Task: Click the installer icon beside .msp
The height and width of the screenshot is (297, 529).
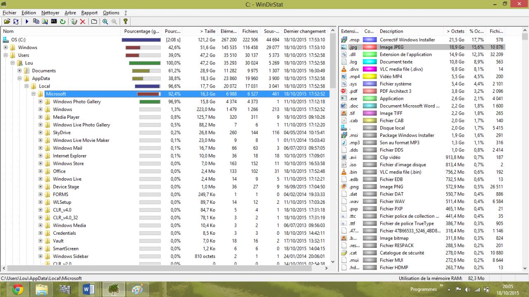Action: click(x=344, y=40)
